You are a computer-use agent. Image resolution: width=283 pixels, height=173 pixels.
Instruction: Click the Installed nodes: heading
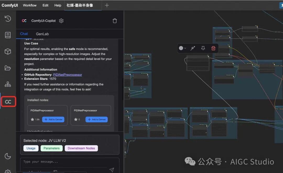[38, 100]
